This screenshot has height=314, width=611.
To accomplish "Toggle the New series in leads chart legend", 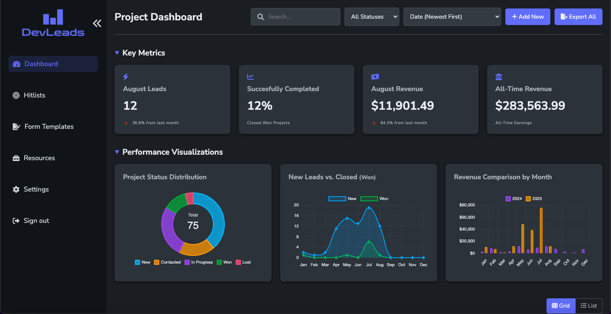I will (342, 199).
